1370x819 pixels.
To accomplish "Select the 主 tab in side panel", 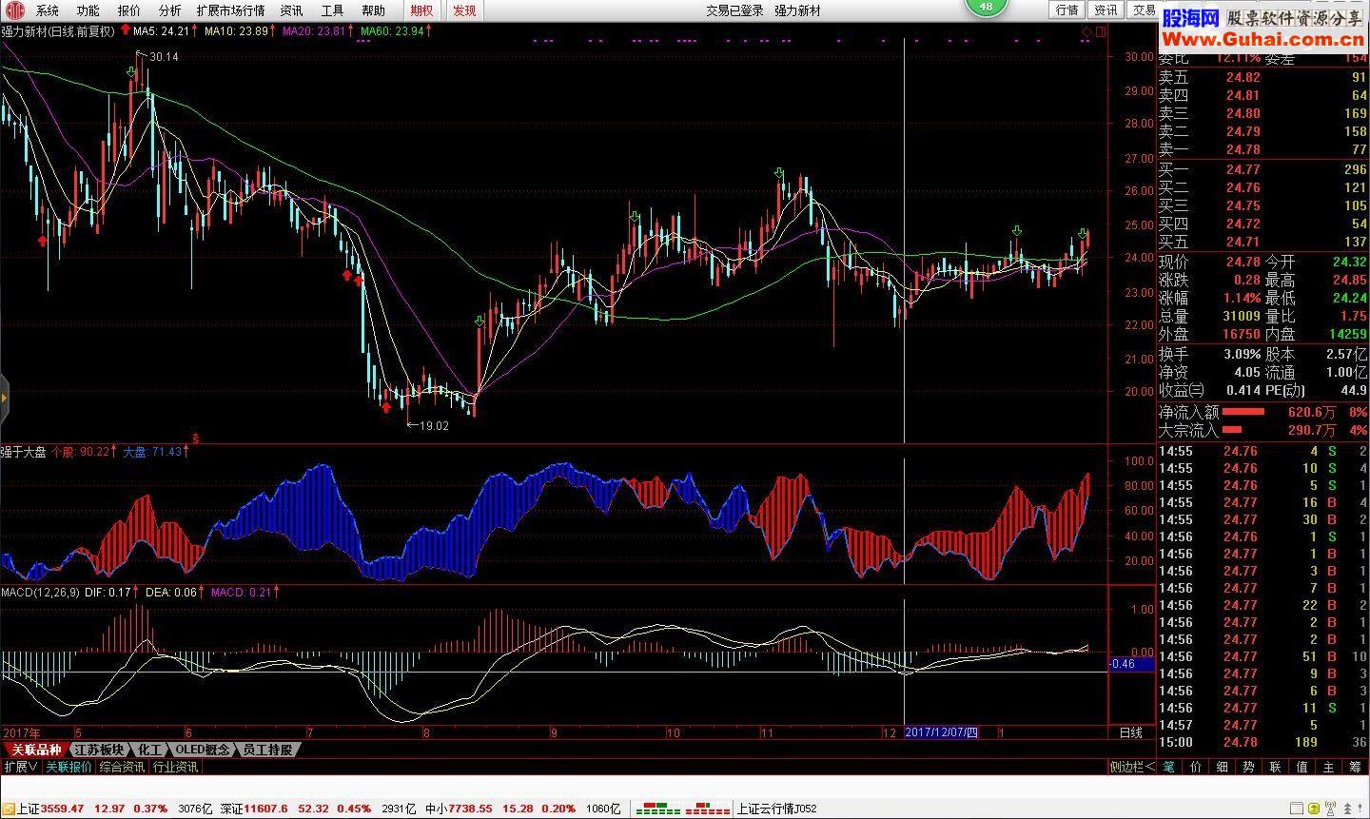I will [x=1329, y=767].
